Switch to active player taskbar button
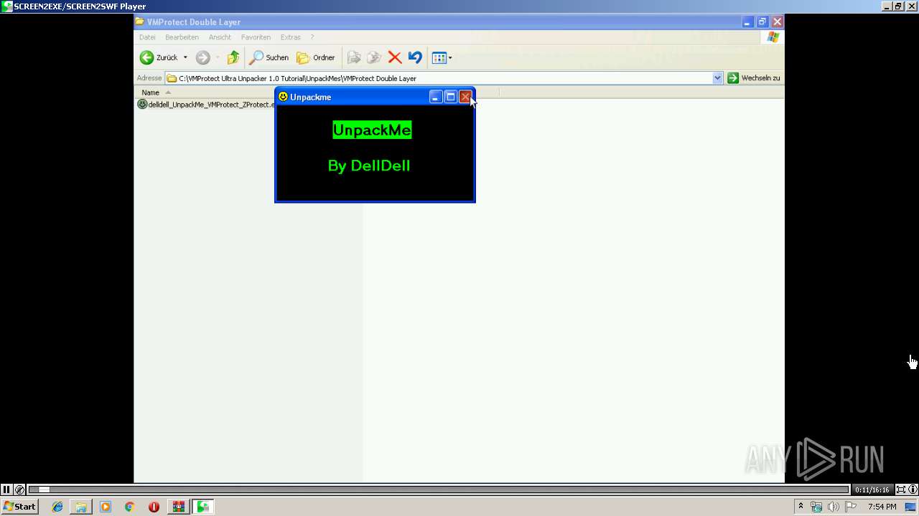Viewport: 919px width, 516px height. 202,507
